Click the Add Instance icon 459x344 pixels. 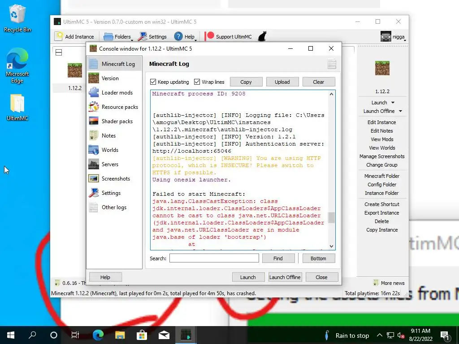coord(59,36)
